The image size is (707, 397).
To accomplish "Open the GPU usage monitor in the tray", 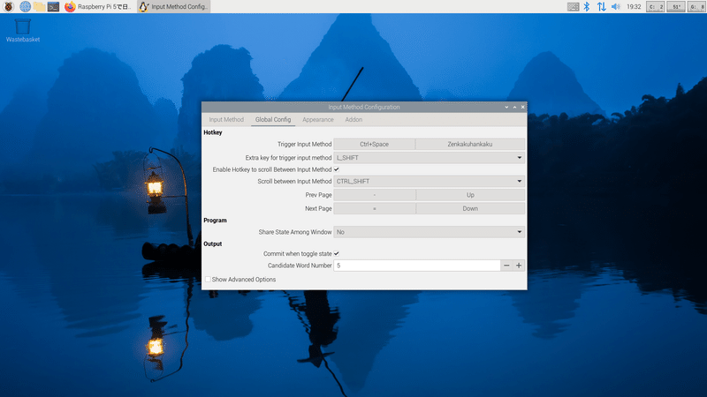I will [x=696, y=6].
